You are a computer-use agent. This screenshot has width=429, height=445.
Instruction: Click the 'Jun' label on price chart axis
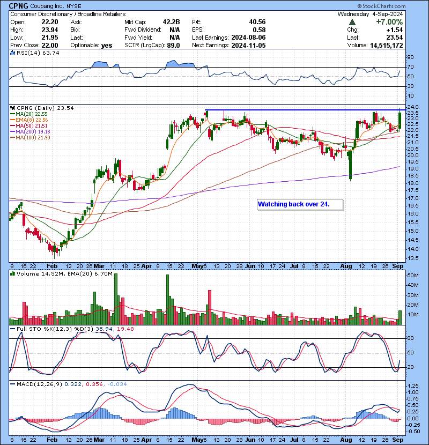click(x=250, y=266)
